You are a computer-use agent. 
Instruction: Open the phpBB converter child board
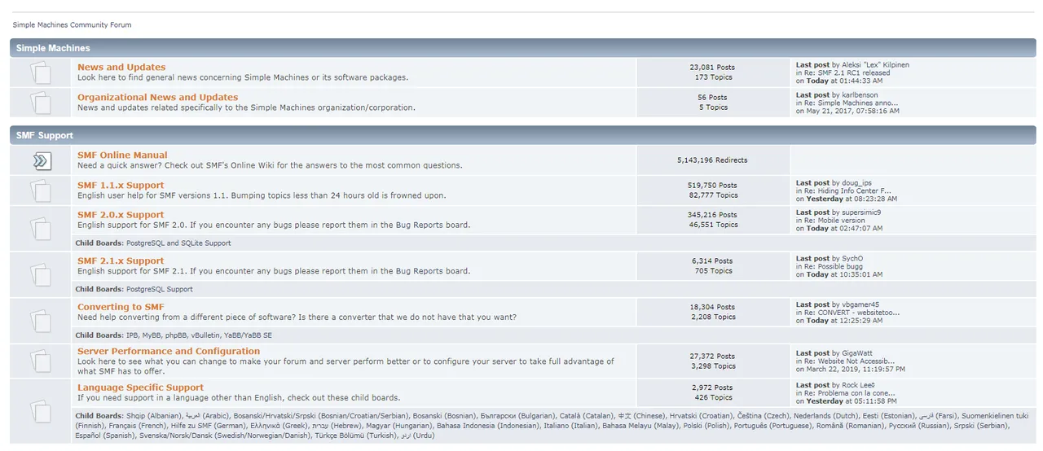(x=176, y=335)
